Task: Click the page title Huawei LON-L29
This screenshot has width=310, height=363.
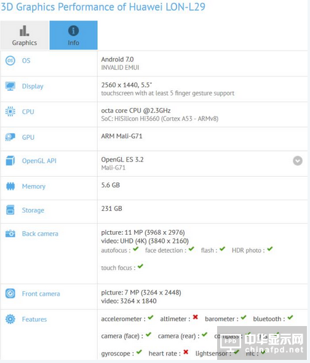Action: [167, 7]
